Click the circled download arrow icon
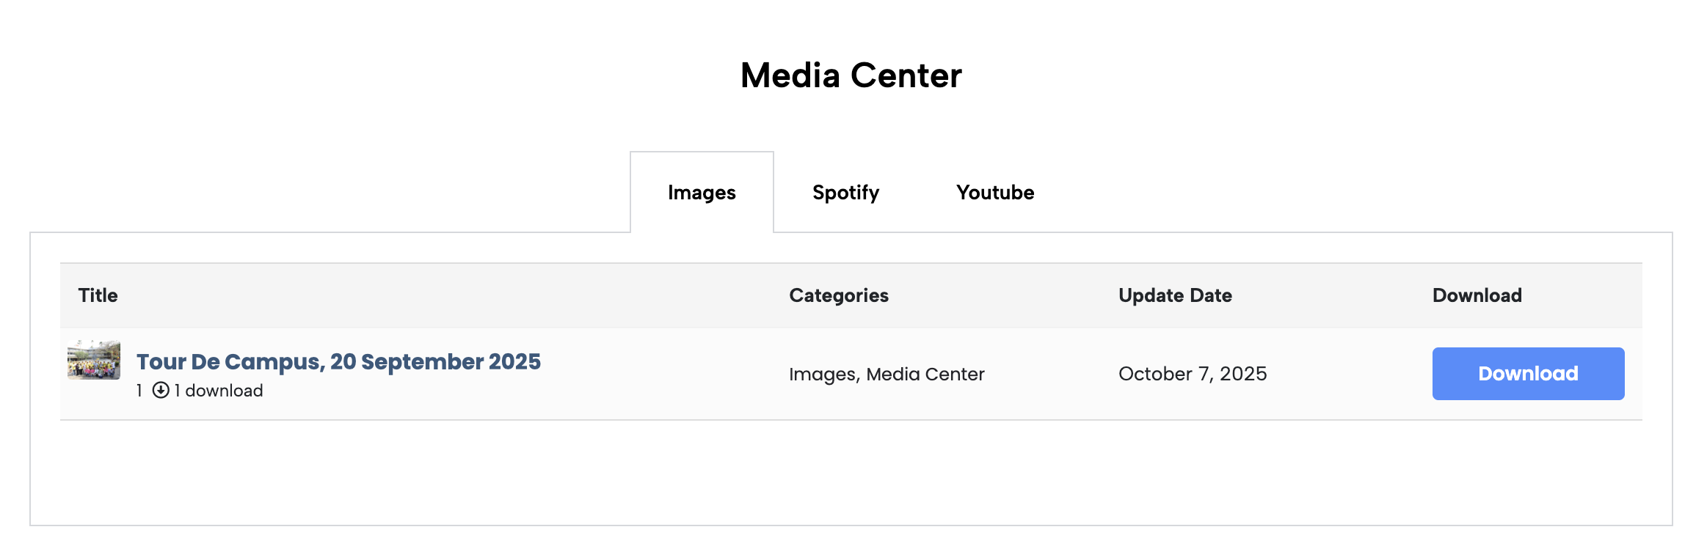 point(161,390)
